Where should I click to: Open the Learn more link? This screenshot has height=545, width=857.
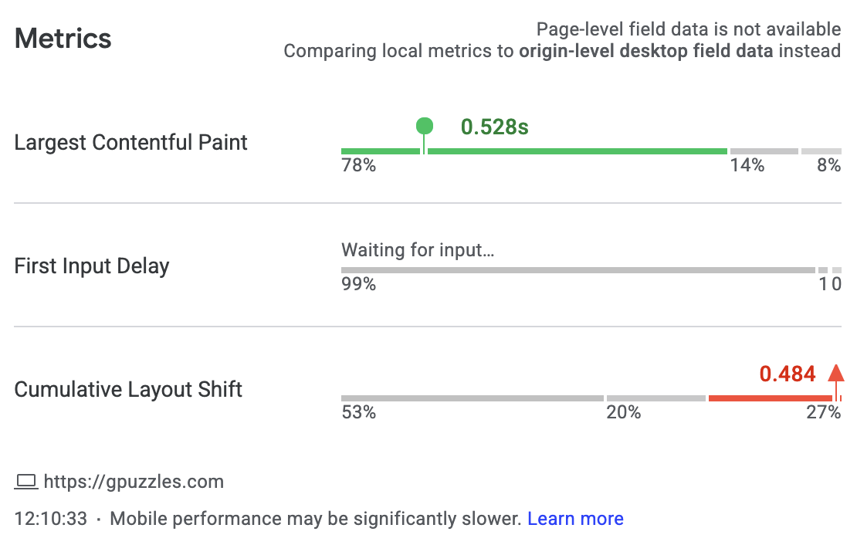click(x=575, y=519)
